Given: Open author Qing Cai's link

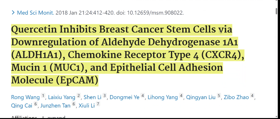Looking at the screenshot, I should tap(22, 106).
